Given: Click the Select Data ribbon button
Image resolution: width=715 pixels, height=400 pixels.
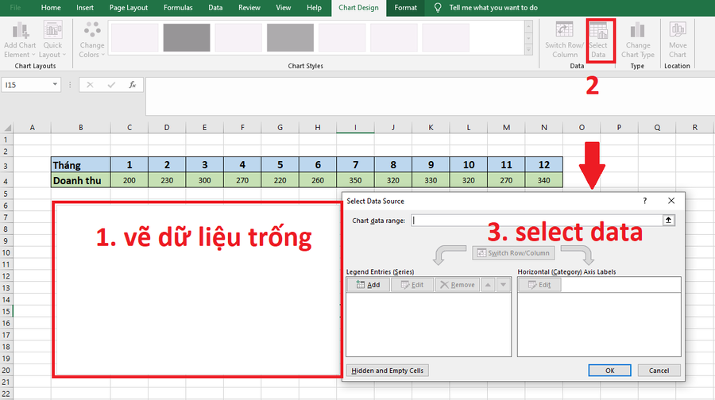Looking at the screenshot, I should click(x=598, y=40).
